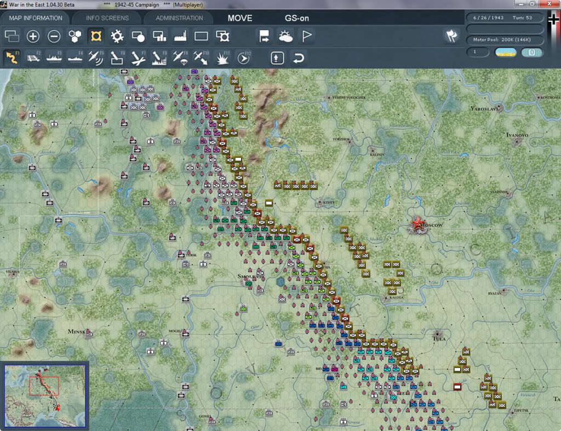This screenshot has height=431, width=561.
Task: Click the German cross flag emblem
Action: point(553,19)
